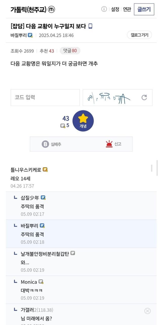Viewport: 162px width, 325px height.
Task: Click Monica's nickname in replies
Action: click(29, 282)
